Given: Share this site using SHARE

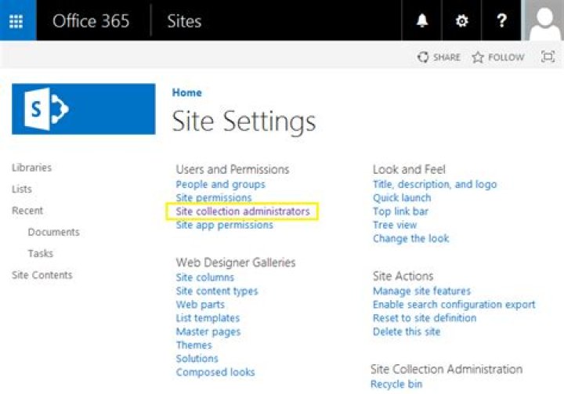Looking at the screenshot, I should point(439,57).
